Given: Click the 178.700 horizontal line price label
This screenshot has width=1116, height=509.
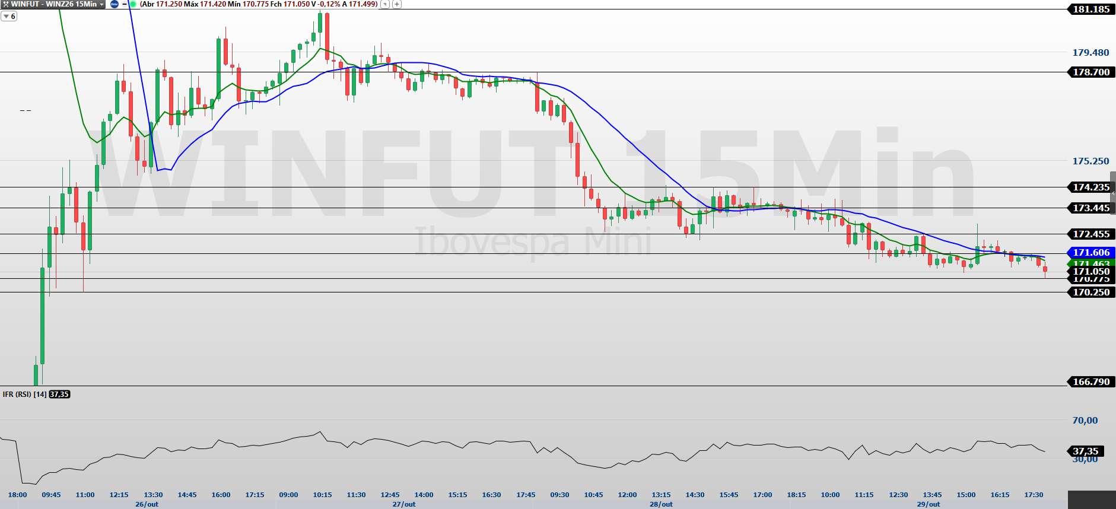Looking at the screenshot, I should coord(1091,72).
